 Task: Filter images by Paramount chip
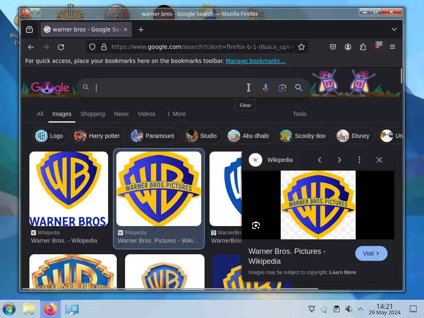pyautogui.click(x=154, y=136)
